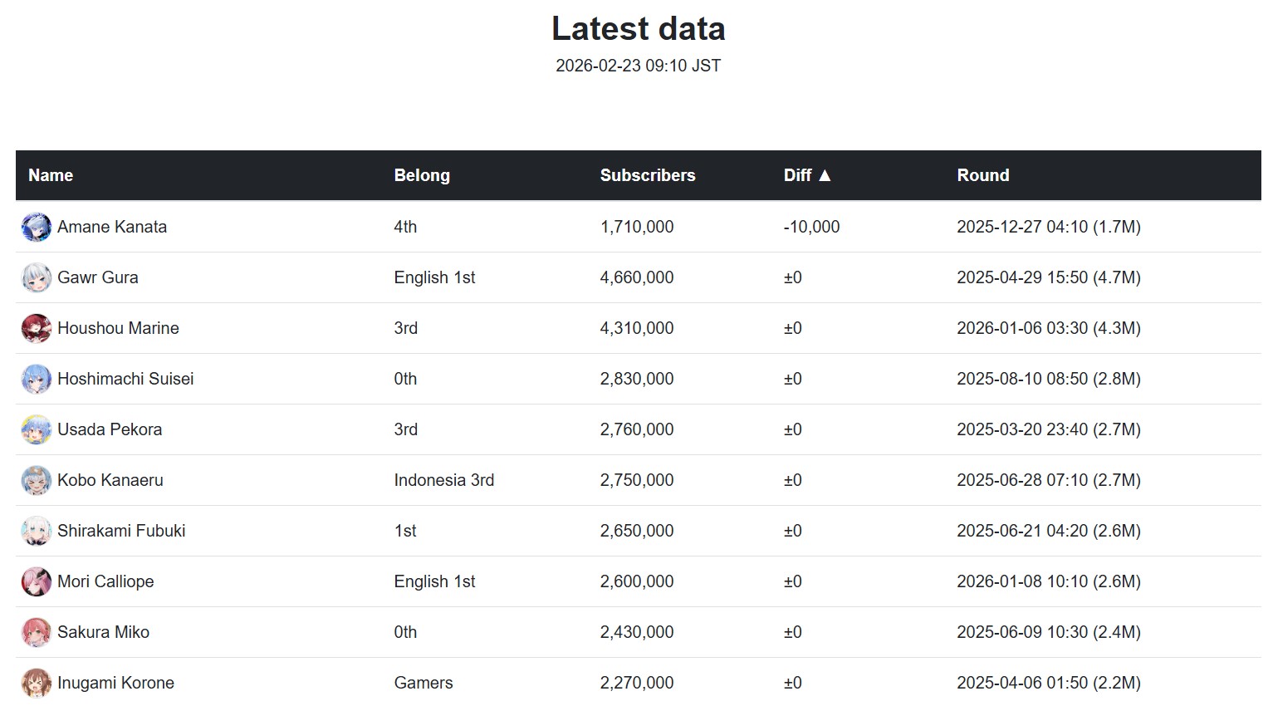Select the name Sakura Miko
Screen dimensions: 1273x706
103,632
